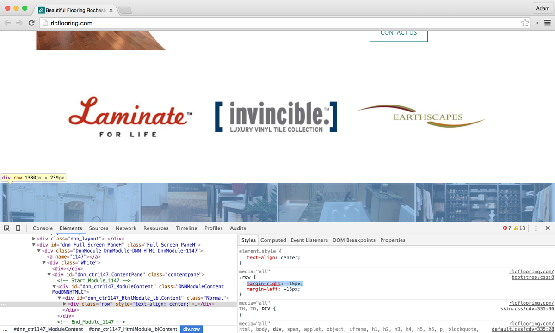Go back to previous page

[x=8, y=23]
